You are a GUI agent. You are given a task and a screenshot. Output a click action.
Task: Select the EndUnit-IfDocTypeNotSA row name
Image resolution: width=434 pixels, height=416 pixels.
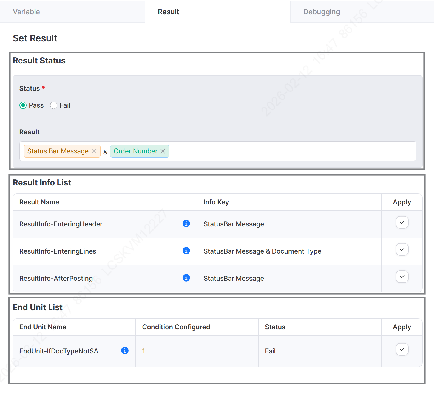point(59,351)
